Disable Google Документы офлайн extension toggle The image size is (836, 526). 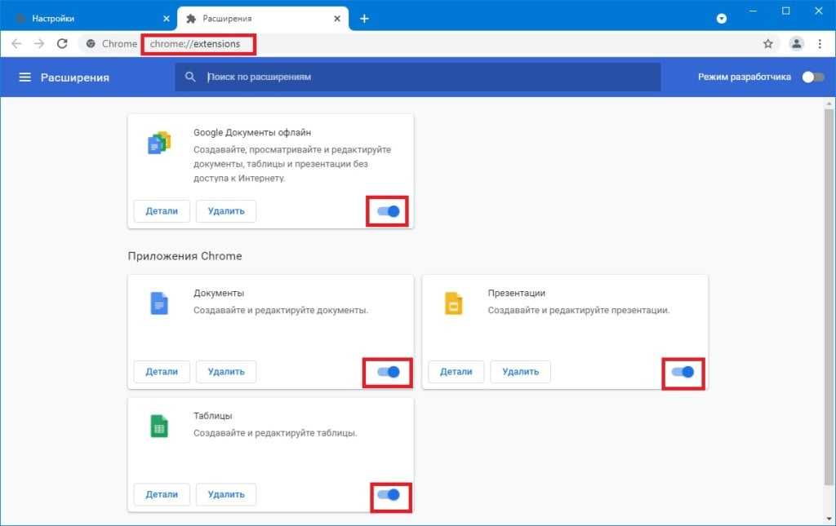coord(389,211)
